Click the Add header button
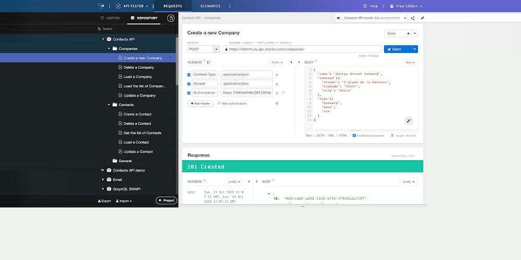This screenshot has width=521, height=260. 201,103
